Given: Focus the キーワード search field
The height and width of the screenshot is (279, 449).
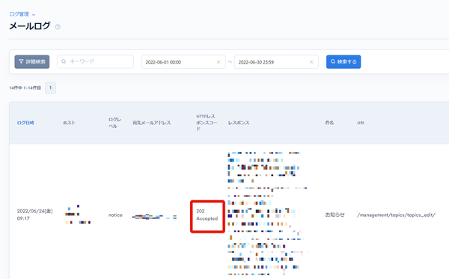Looking at the screenshot, I should point(95,62).
